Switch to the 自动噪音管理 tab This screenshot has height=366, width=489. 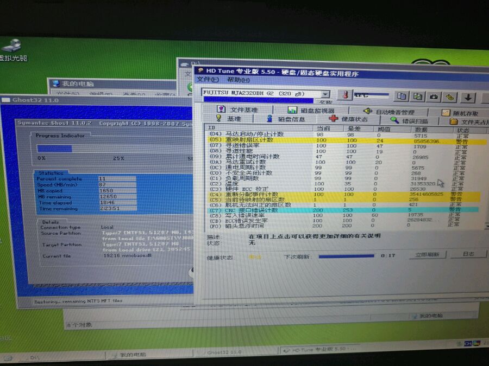pos(389,112)
